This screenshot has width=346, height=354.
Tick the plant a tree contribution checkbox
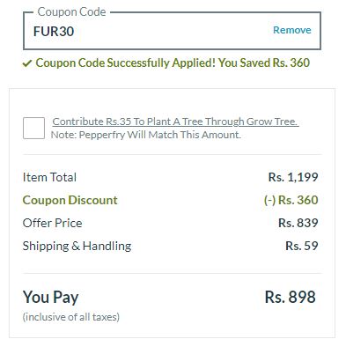[x=33, y=128]
